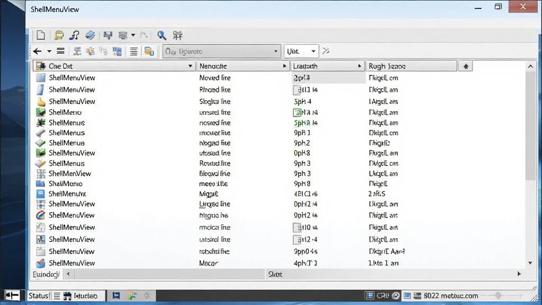Toggle the checkbox in the 'Rhoed fire' row
542x305 pixels.
(x=297, y=90)
